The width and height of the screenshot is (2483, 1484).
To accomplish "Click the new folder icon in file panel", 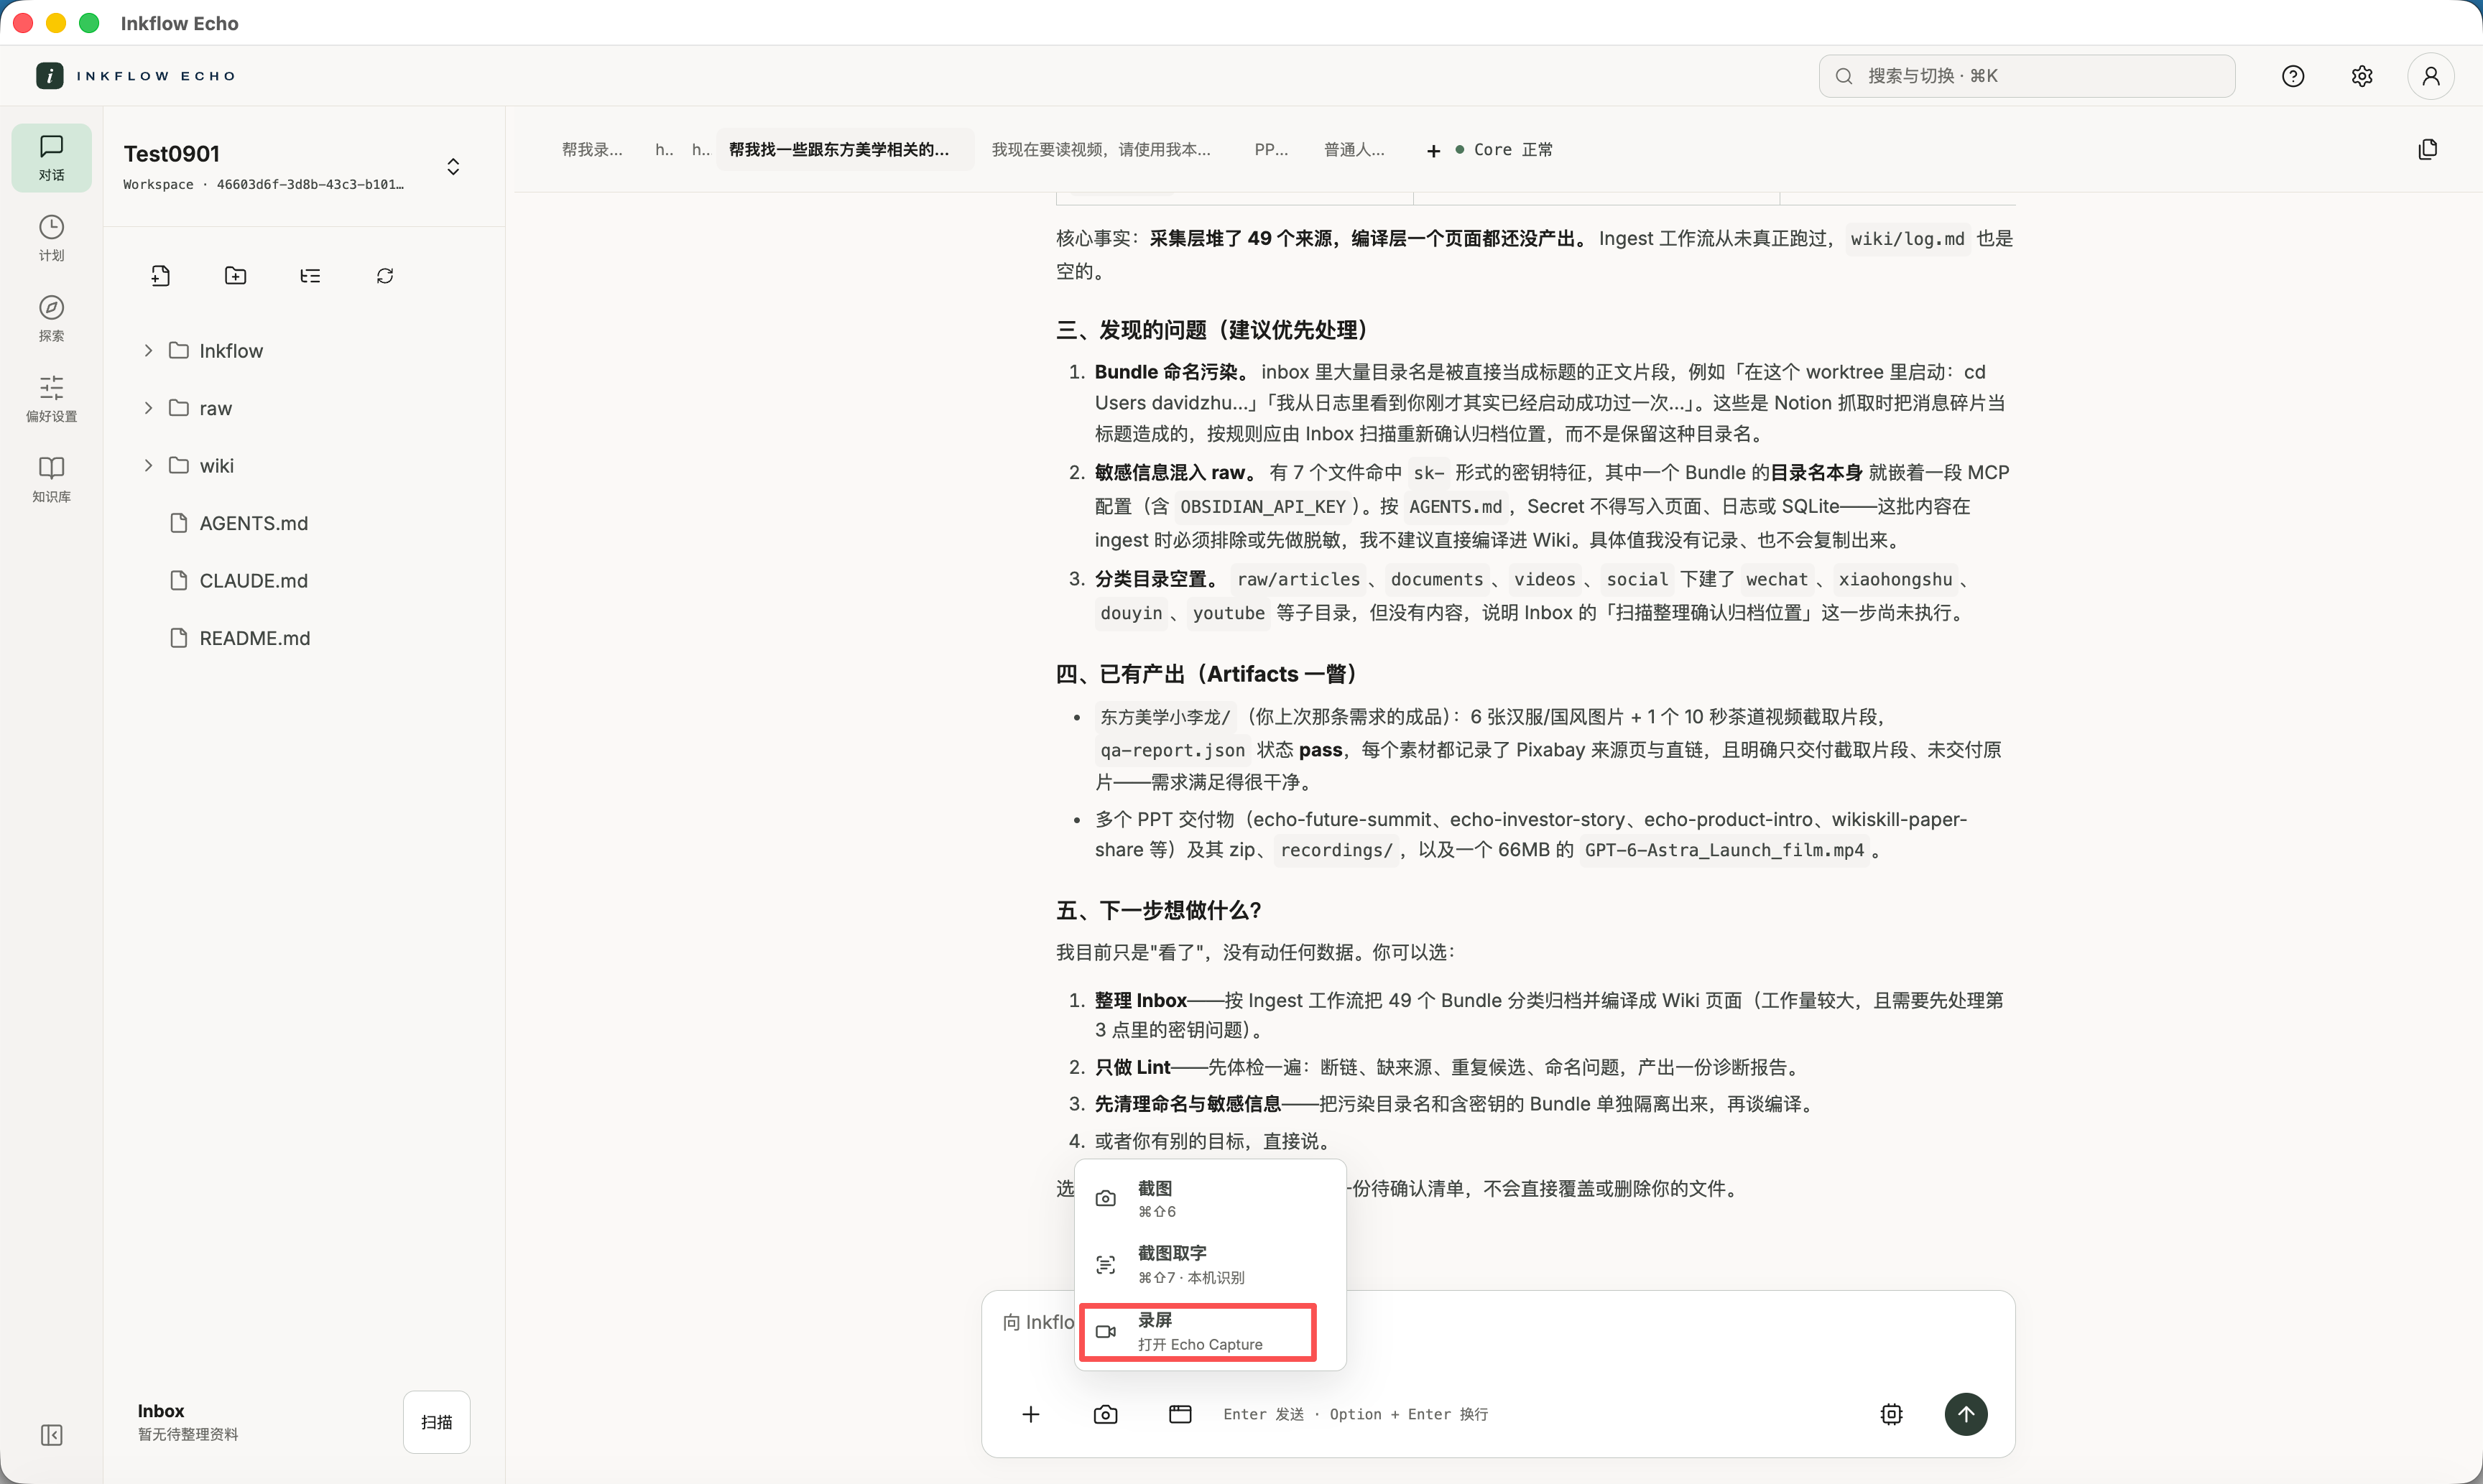I will [236, 276].
